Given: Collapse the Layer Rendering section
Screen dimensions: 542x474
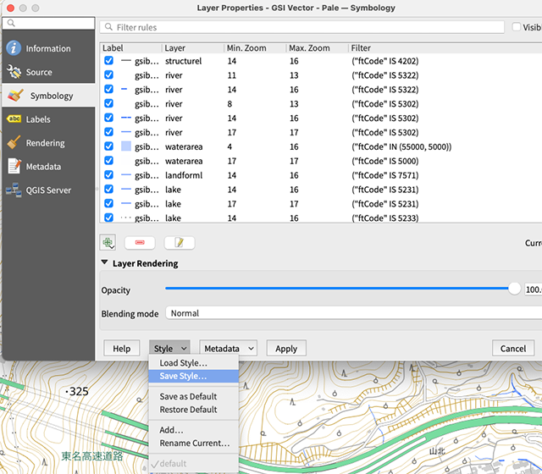Looking at the screenshot, I should (104, 262).
